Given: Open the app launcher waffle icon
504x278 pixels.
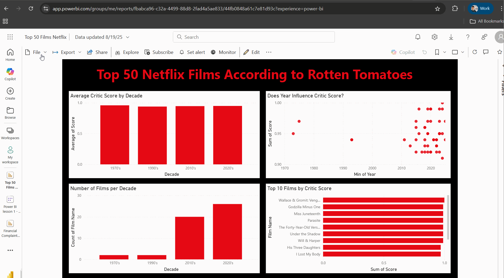Looking at the screenshot, I should 10,37.
